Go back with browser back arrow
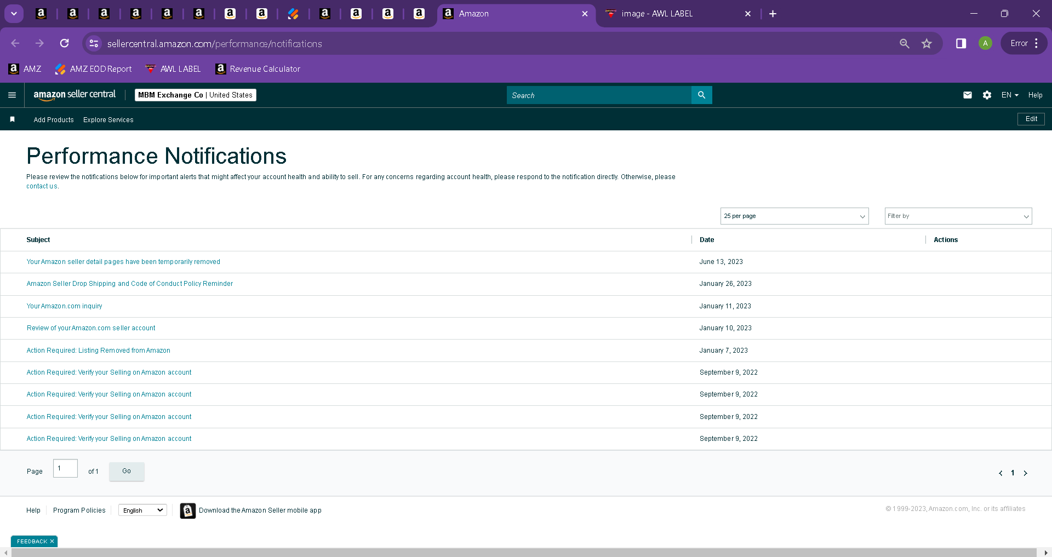 (x=15, y=43)
